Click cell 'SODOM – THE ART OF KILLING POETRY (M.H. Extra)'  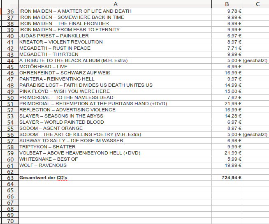tap(115, 135)
